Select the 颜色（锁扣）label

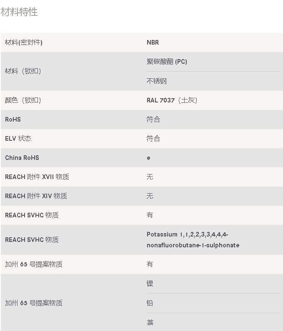click(x=23, y=100)
